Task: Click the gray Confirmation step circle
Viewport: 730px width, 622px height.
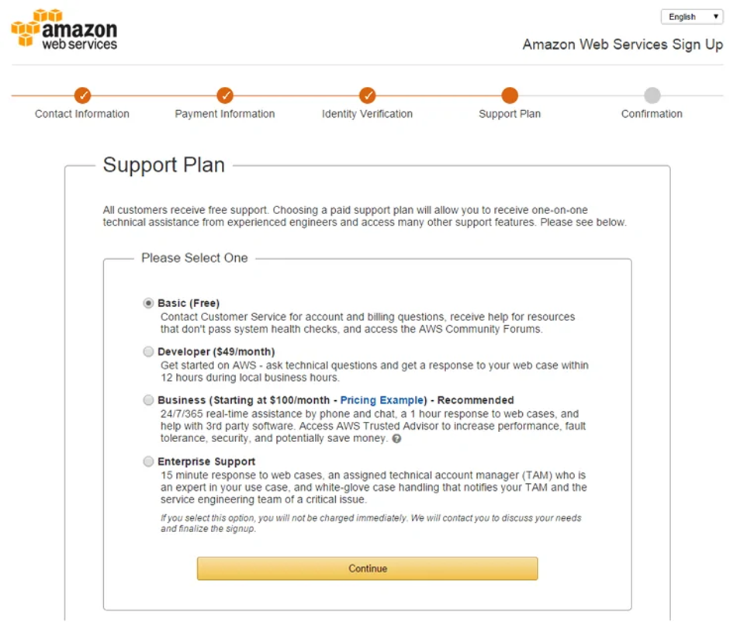Action: 652,95
